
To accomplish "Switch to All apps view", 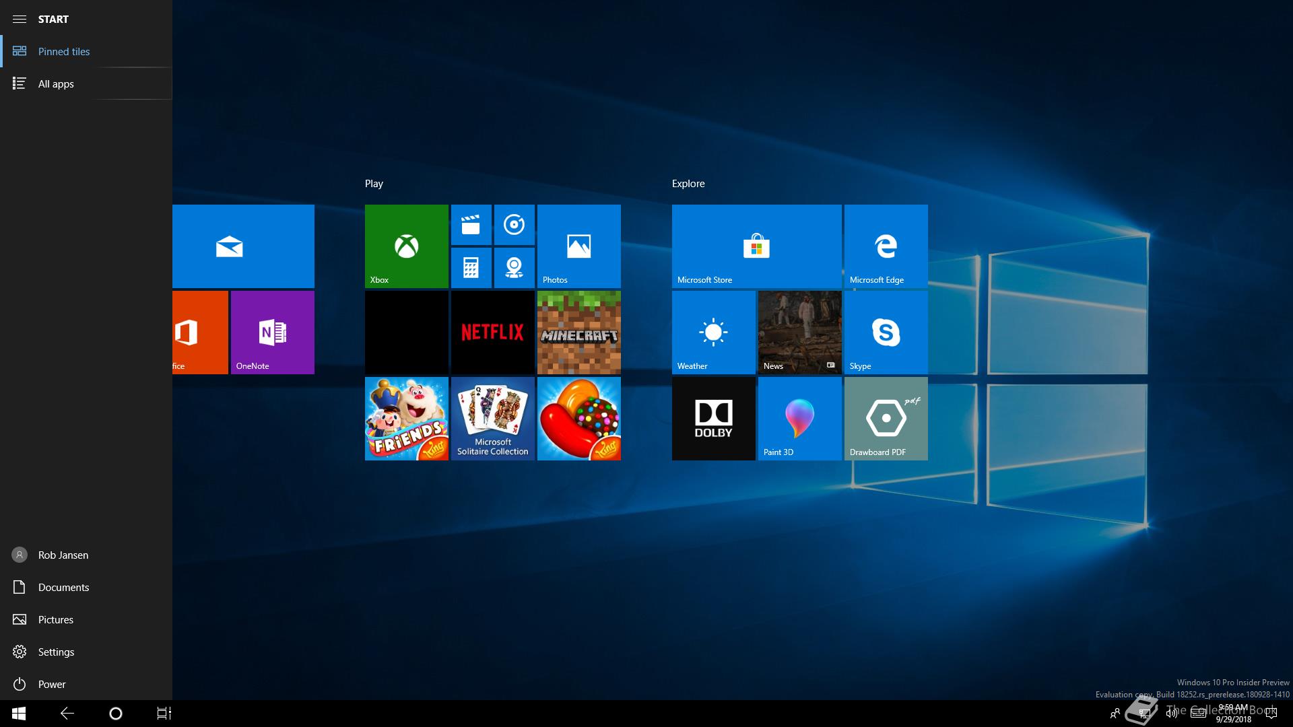I will click(86, 83).
